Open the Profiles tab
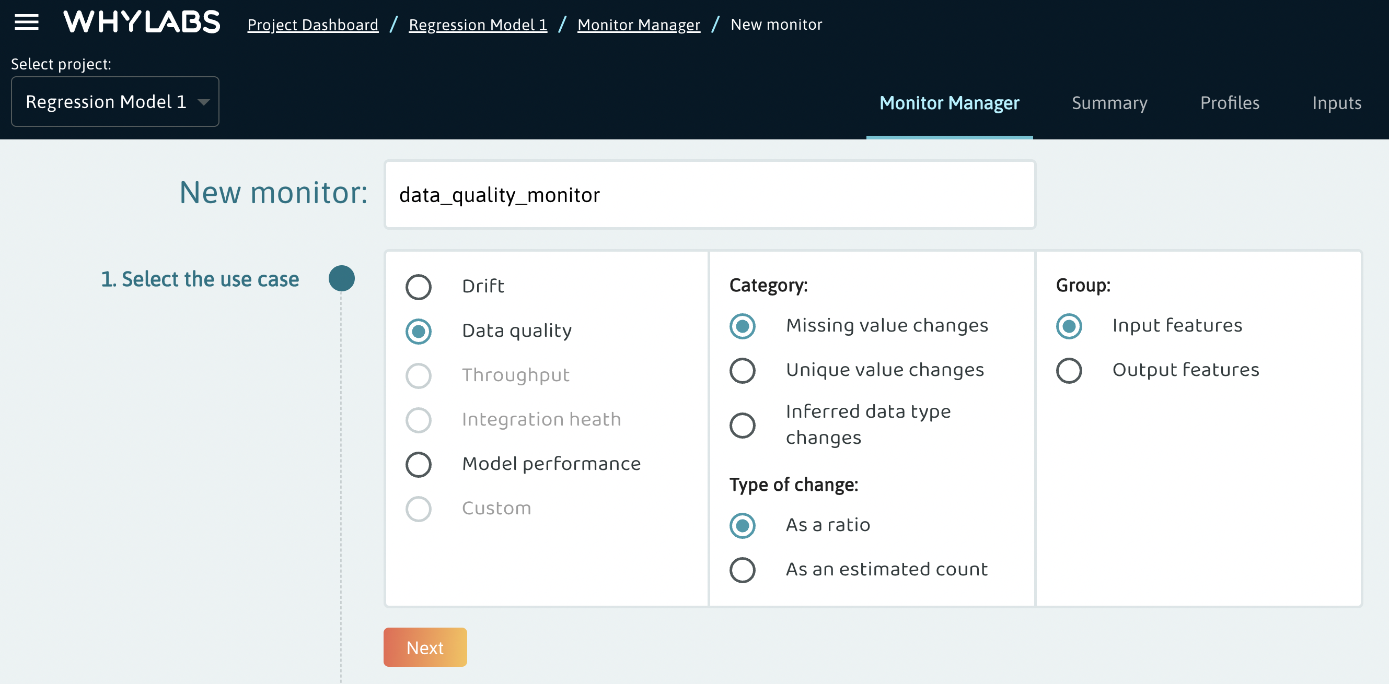Screen dimensions: 1389x684 pyautogui.click(x=1230, y=103)
